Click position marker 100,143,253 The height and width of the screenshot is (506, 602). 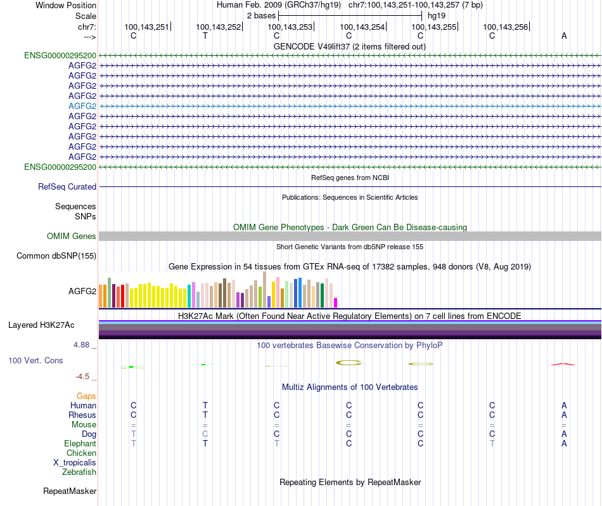coord(290,27)
